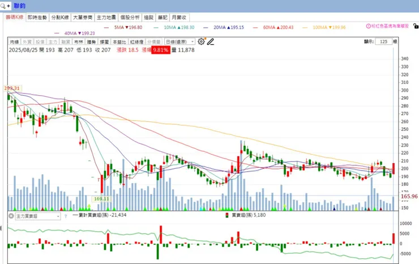Screen dimensions: 419x264
Task: Click the red 9.81% change badge
Action: [x=161, y=50]
